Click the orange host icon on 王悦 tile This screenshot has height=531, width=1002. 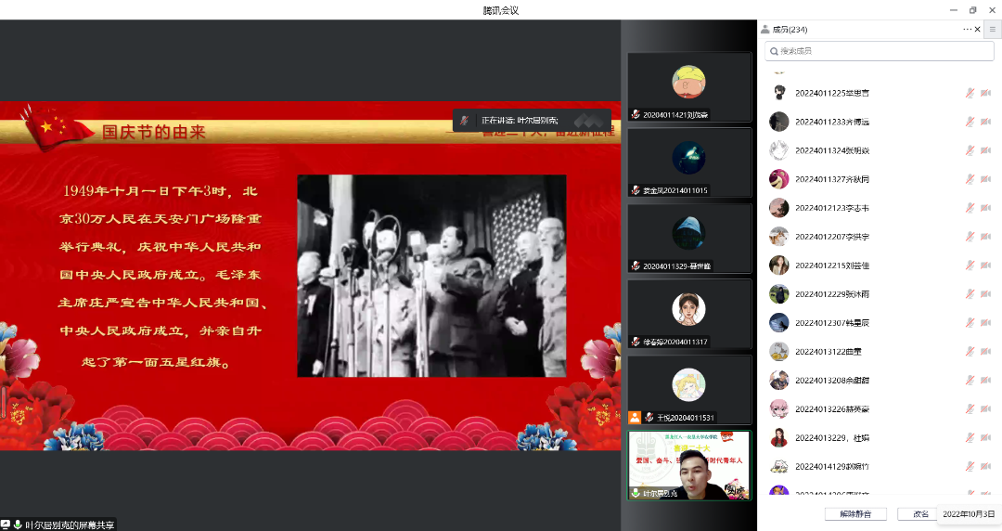coord(635,418)
